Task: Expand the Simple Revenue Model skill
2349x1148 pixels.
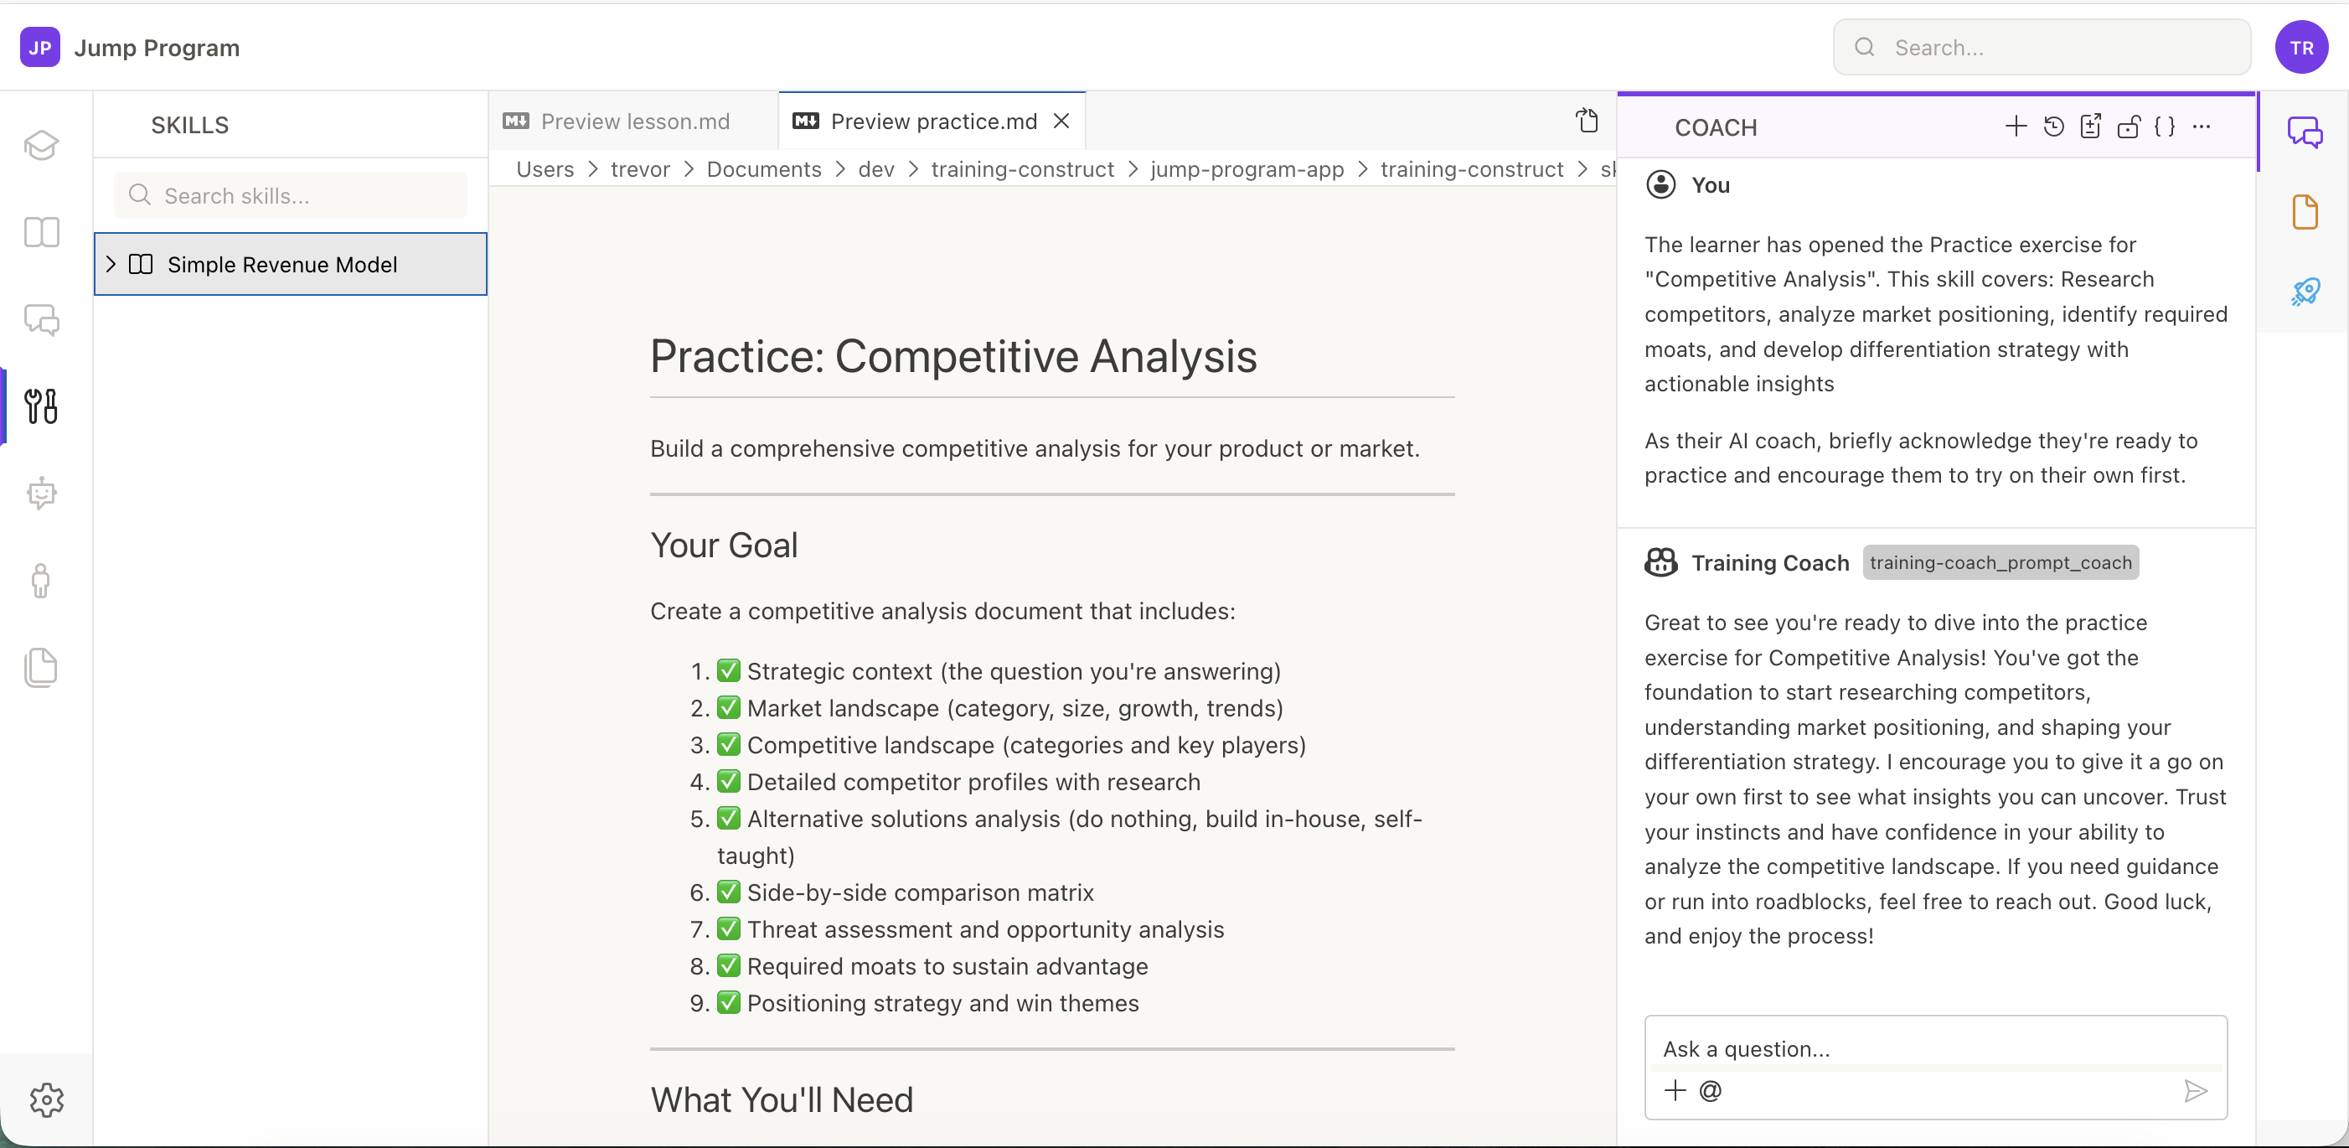Action: 111,265
